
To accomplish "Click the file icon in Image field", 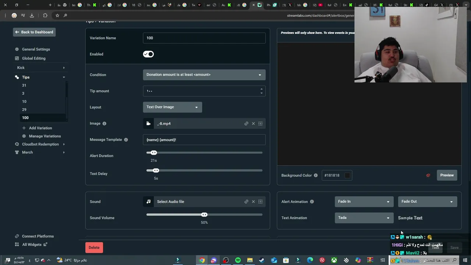I will pyautogui.click(x=148, y=124).
